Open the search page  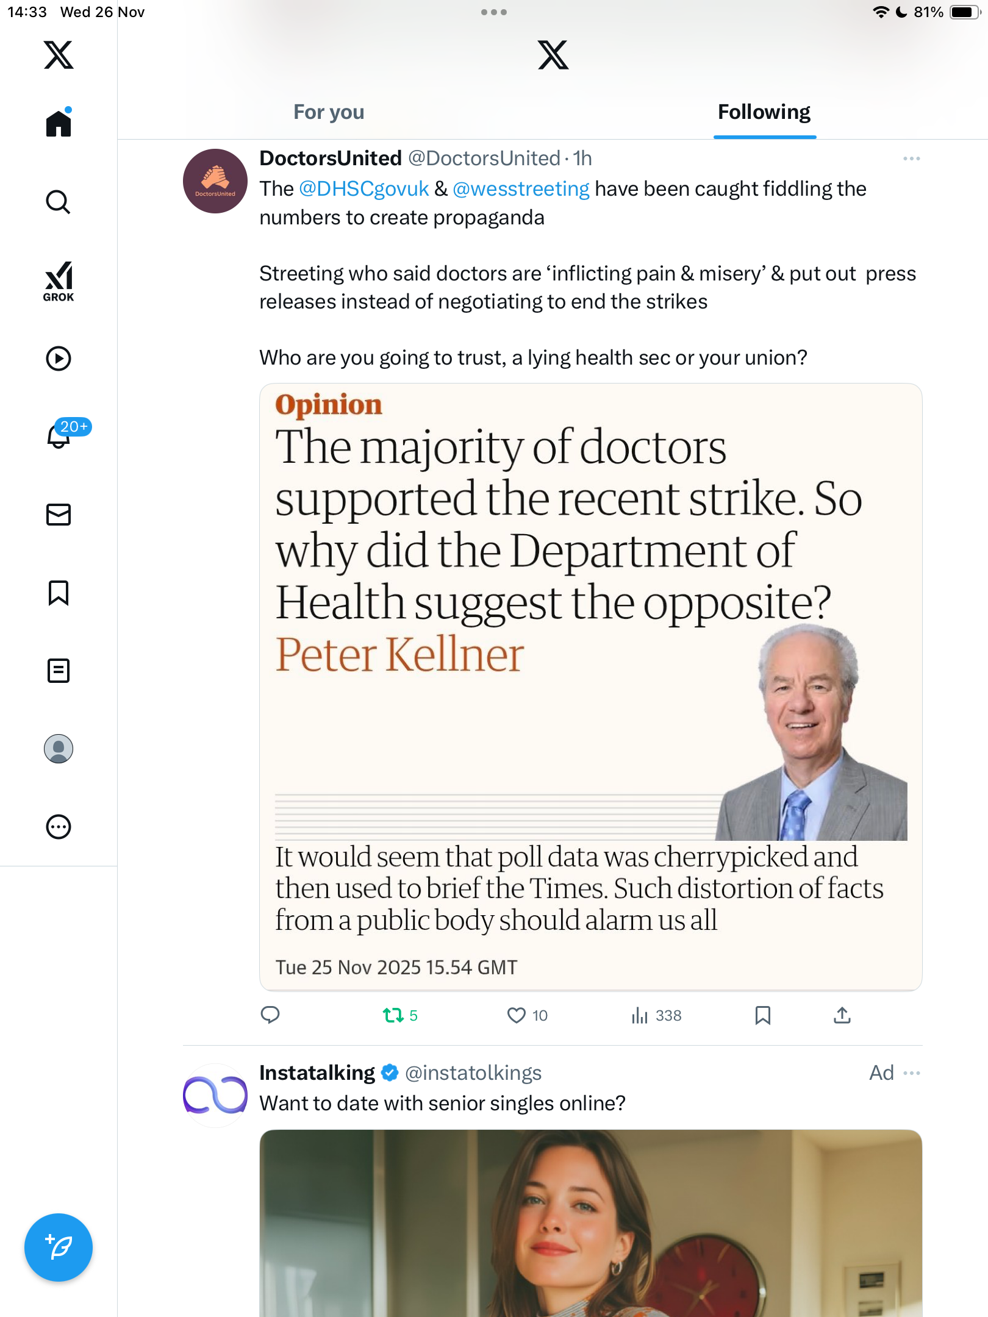click(59, 202)
